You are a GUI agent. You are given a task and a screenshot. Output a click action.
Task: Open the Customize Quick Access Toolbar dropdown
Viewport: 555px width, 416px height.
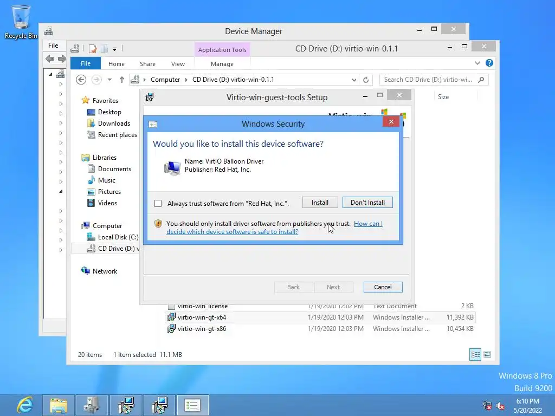[115, 49]
